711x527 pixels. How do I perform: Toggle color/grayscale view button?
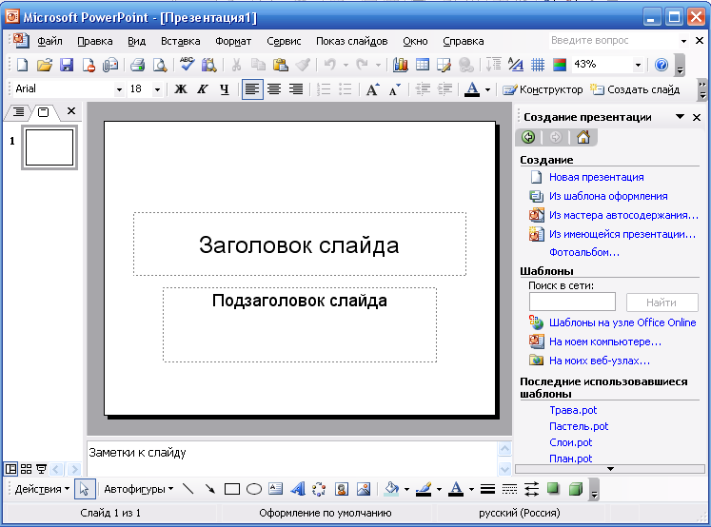(560, 65)
